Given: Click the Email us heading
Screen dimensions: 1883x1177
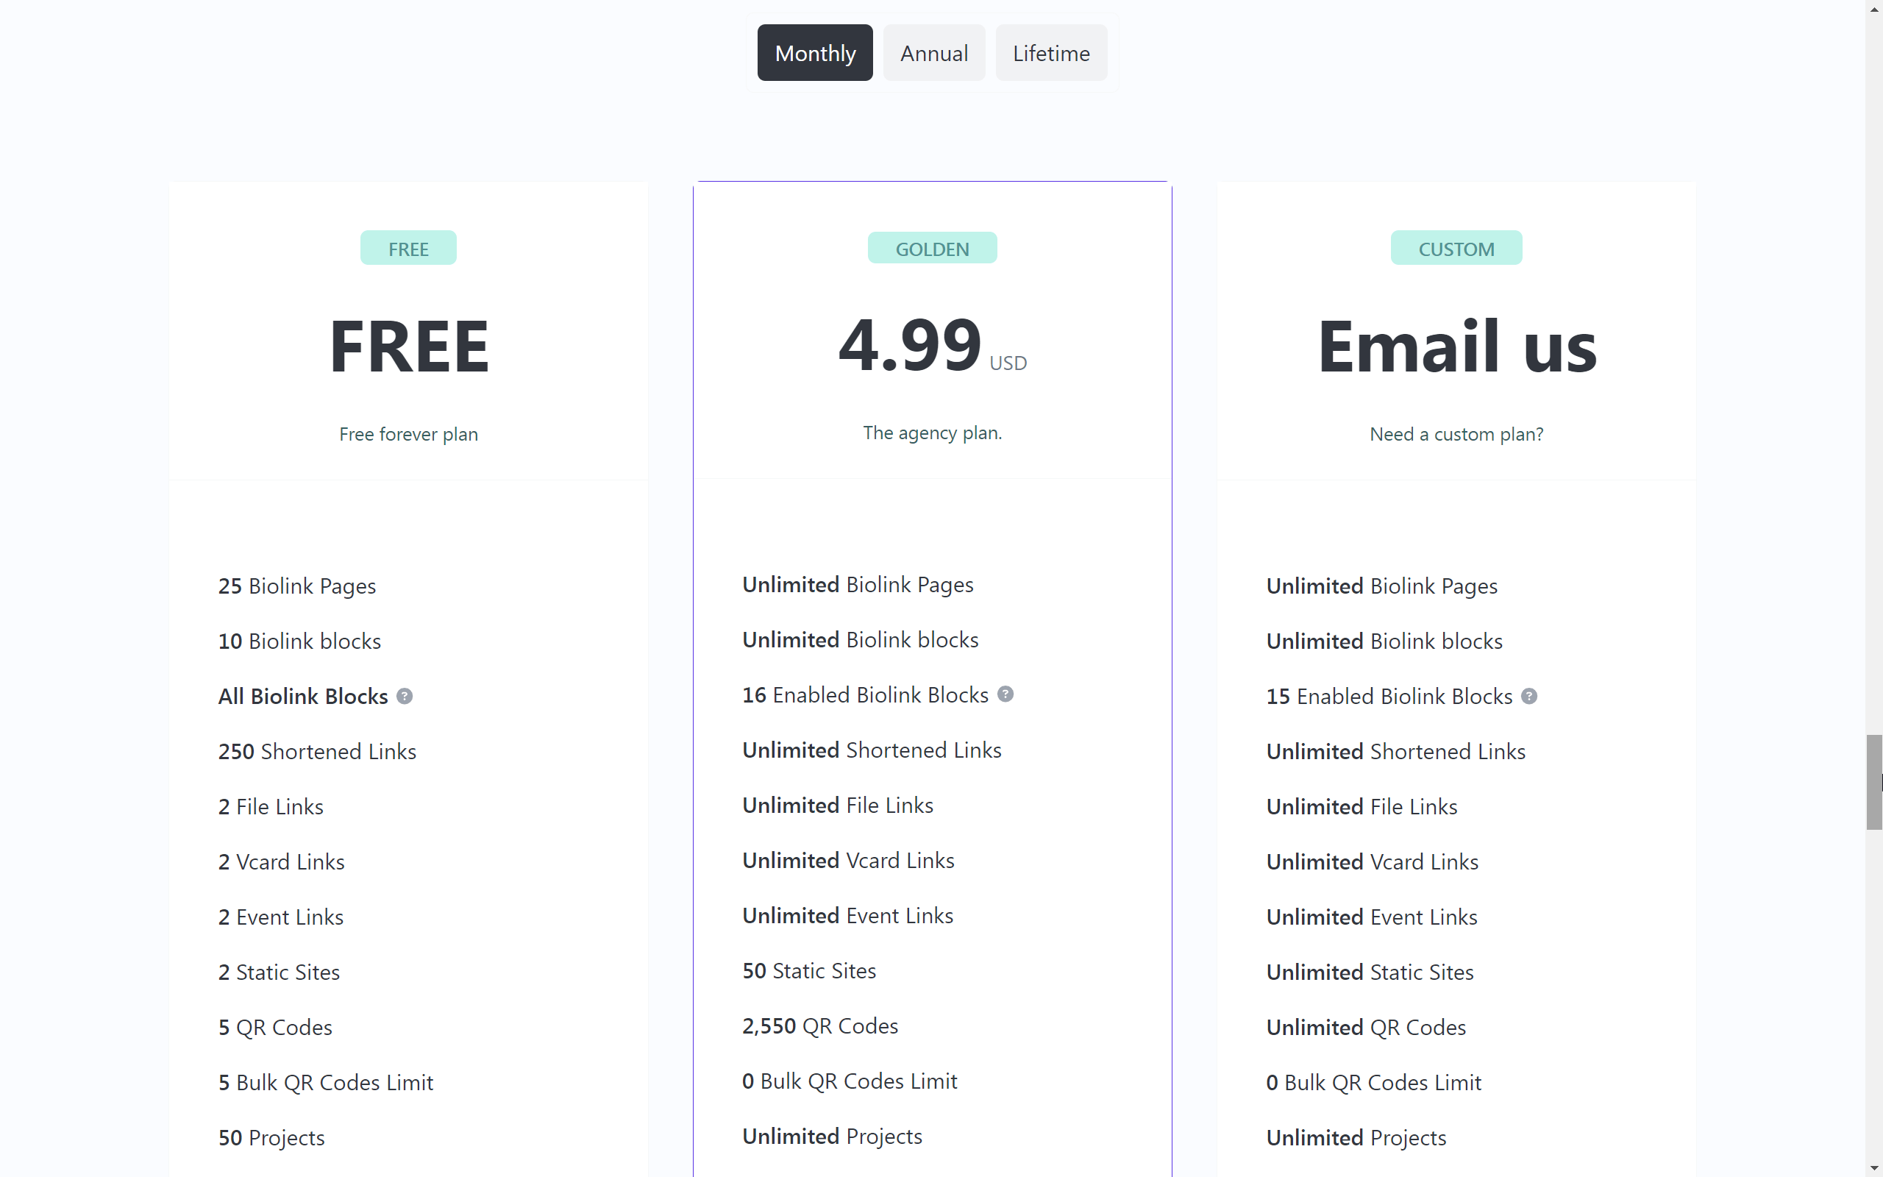Looking at the screenshot, I should [x=1456, y=347].
